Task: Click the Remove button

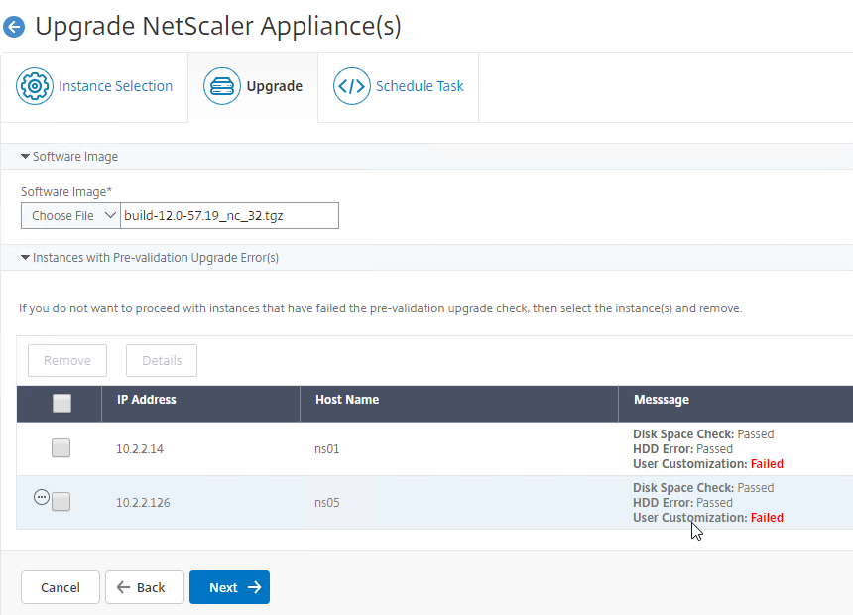Action: 67,360
